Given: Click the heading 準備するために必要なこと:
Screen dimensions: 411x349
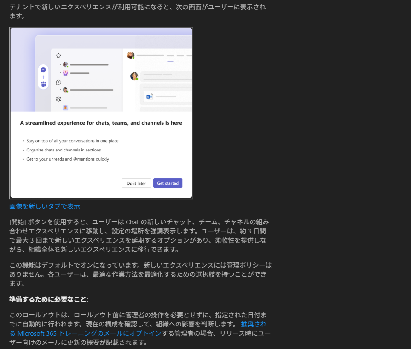Looking at the screenshot, I should click(49, 299).
